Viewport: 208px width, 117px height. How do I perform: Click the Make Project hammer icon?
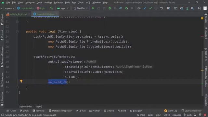pos(51,8)
